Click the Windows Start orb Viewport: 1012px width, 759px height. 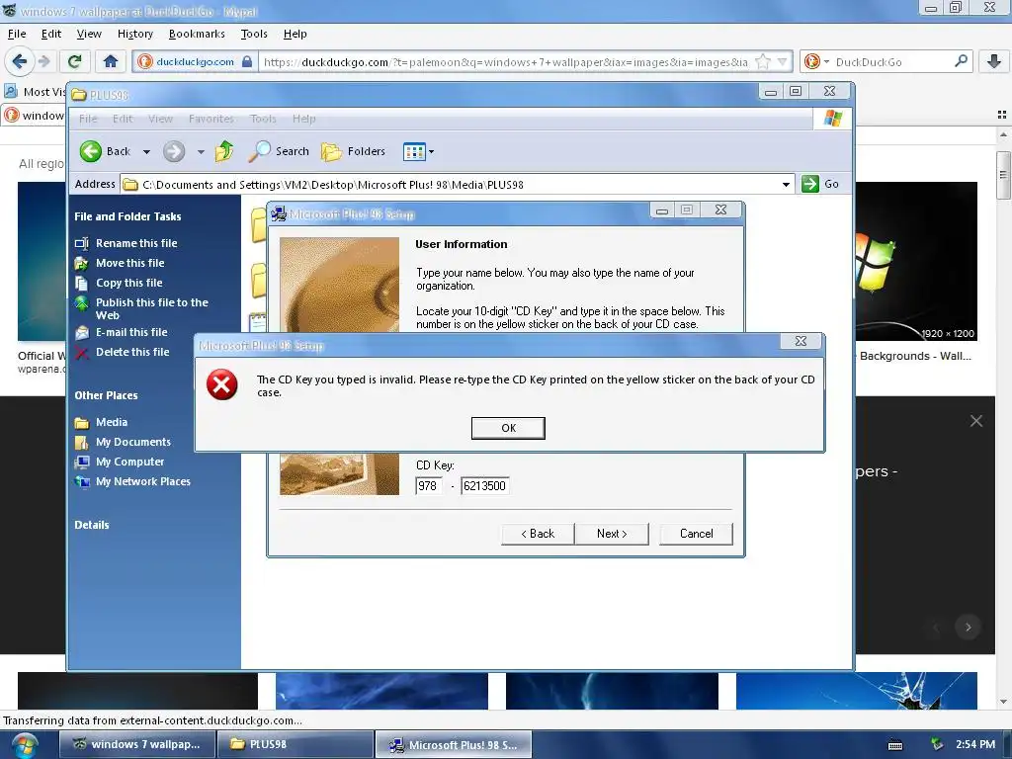pos(23,745)
